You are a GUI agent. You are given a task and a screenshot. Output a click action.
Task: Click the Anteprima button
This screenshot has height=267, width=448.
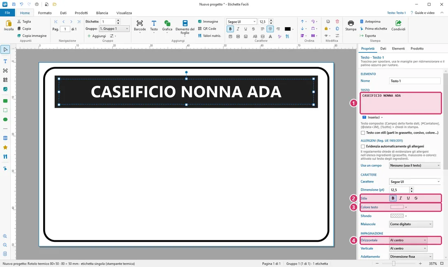click(x=370, y=22)
